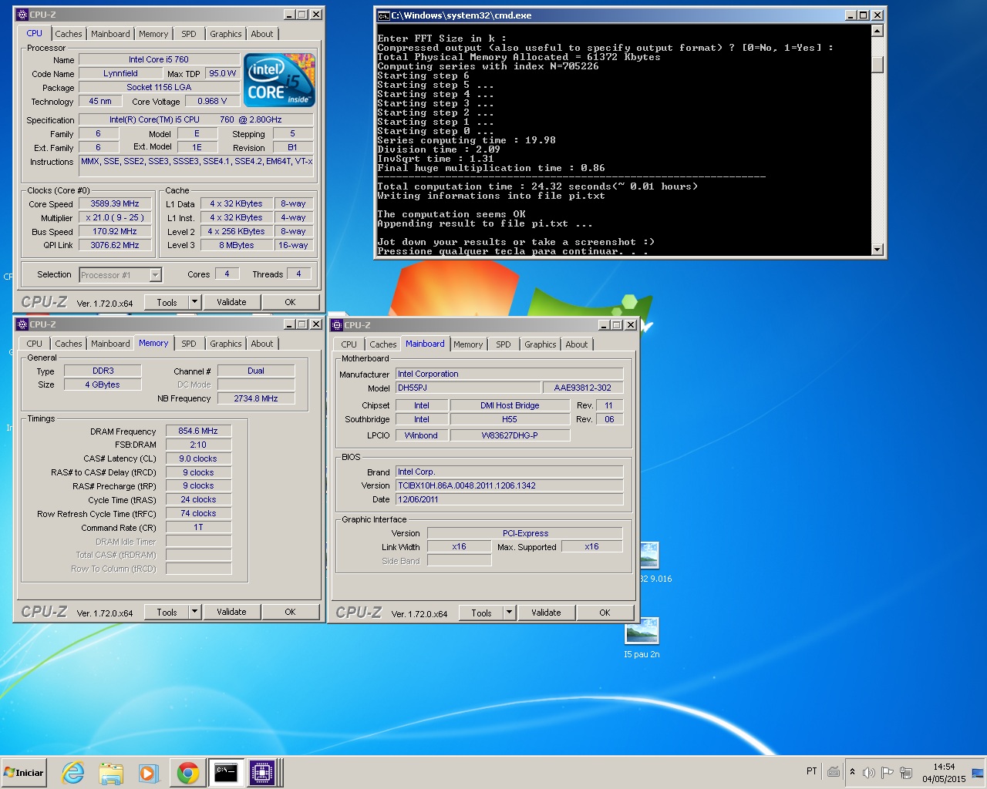The height and width of the screenshot is (789, 987).
Task: Click the keyboard tray icon
Action: [834, 771]
